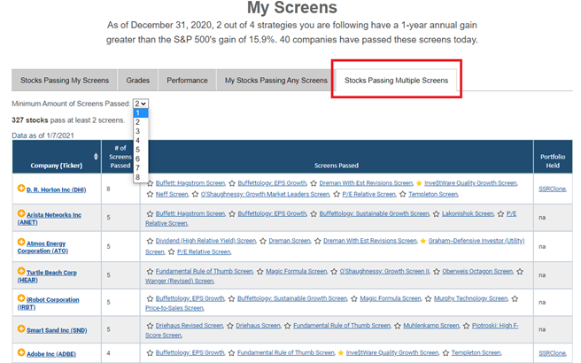Viewport: 581px width, 363px height.
Task: Star O'Shaughnessy: Growth Market Leaders Screen
Action: click(195, 194)
